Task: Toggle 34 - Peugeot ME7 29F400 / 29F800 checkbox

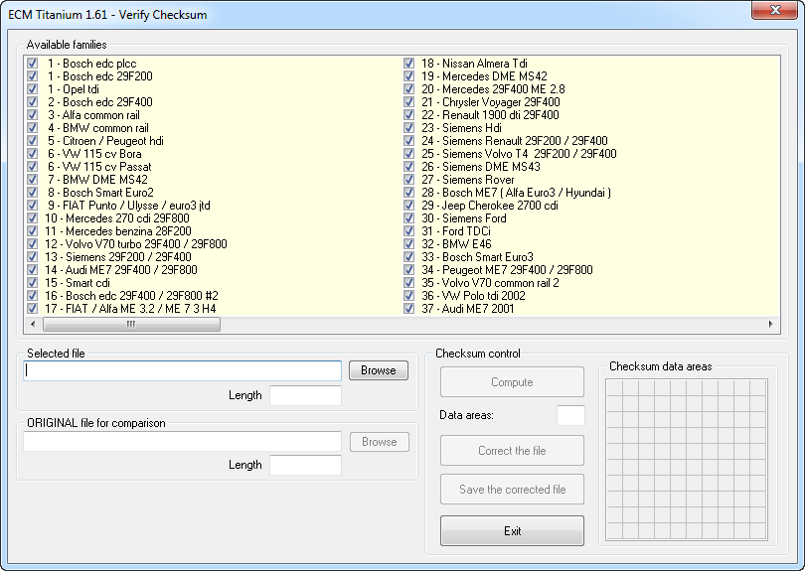Action: pos(409,269)
